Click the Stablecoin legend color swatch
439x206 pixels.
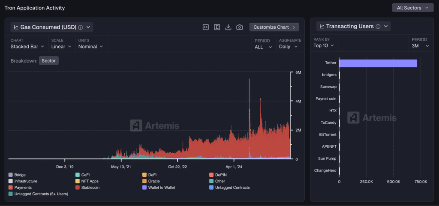(x=78, y=188)
